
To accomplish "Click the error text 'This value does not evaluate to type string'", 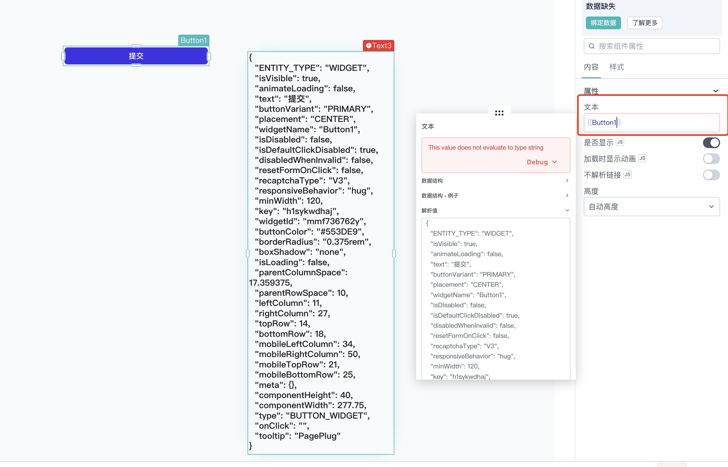I will [486, 148].
